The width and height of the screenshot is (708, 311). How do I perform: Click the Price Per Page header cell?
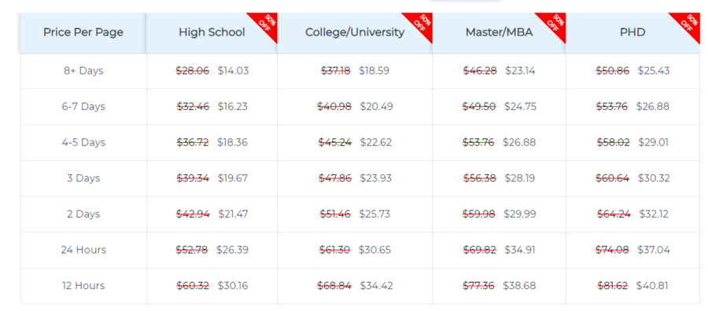pos(83,32)
